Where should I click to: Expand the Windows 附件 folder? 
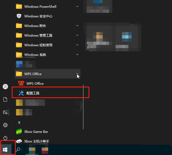click(x=47, y=26)
